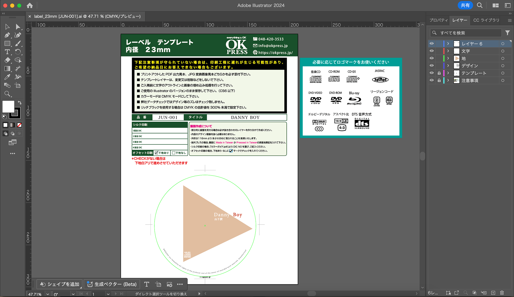Select the Direct Selection tool

[18, 27]
